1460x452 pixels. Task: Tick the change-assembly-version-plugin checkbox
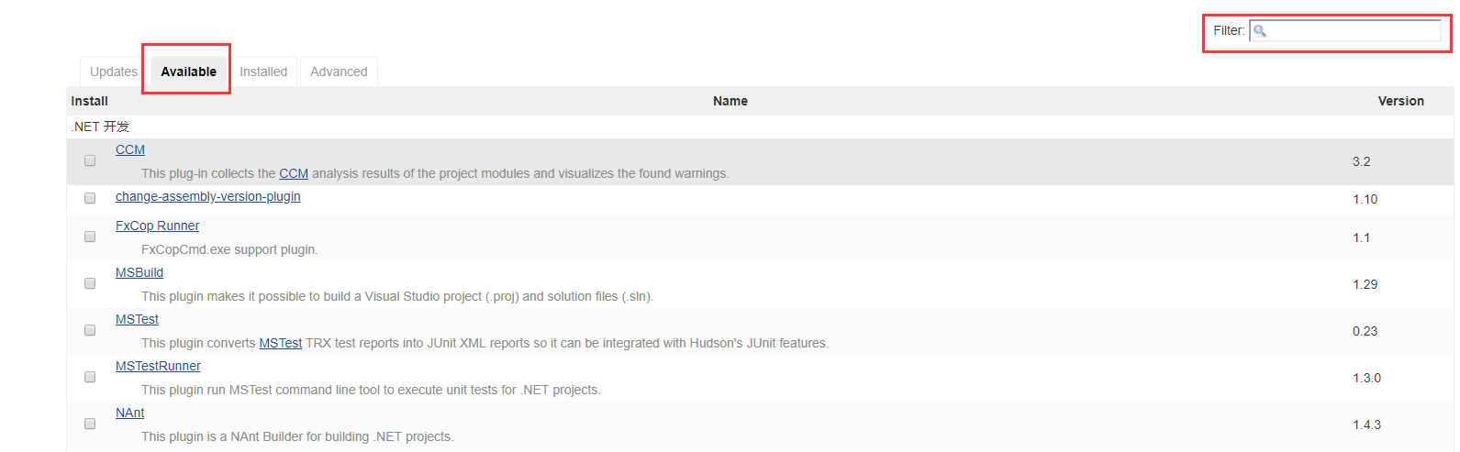click(x=90, y=198)
